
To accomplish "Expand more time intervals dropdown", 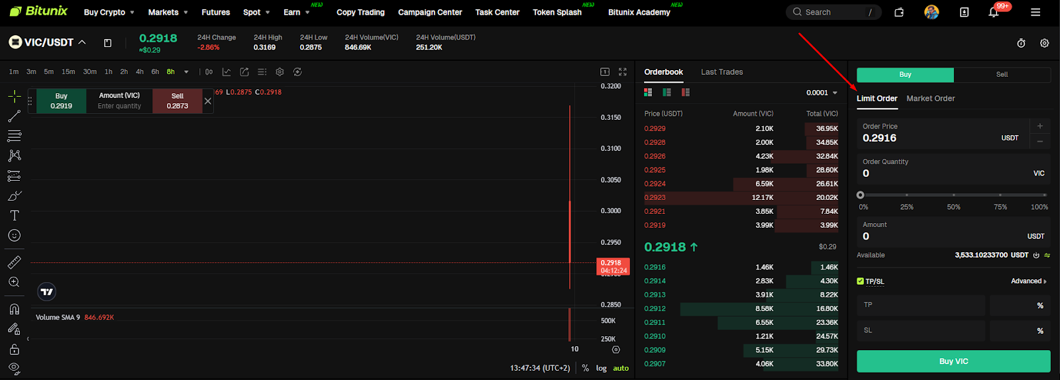I will [186, 72].
